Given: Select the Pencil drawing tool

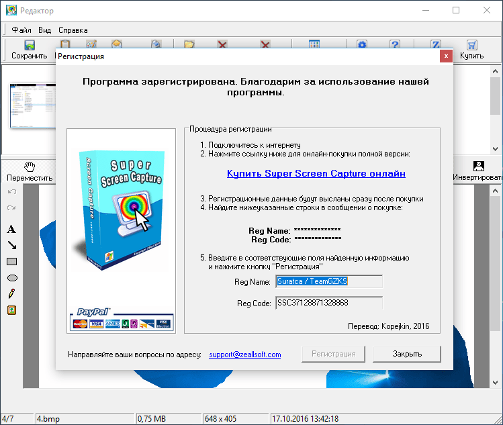Looking at the screenshot, I should [x=11, y=294].
